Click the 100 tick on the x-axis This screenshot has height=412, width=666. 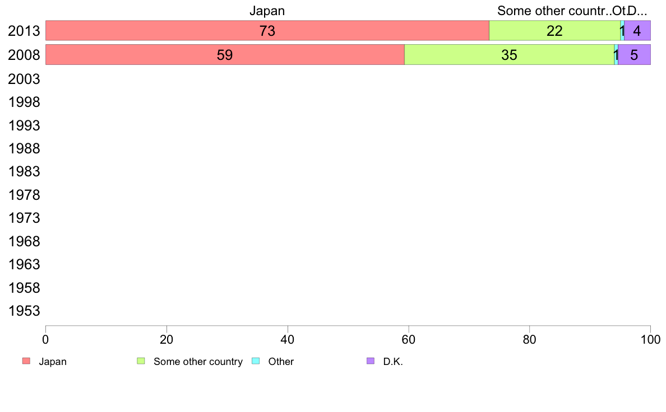coord(650,339)
